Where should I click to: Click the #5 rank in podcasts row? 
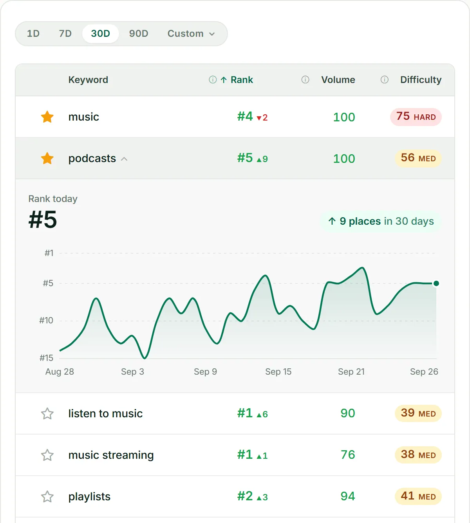click(245, 158)
